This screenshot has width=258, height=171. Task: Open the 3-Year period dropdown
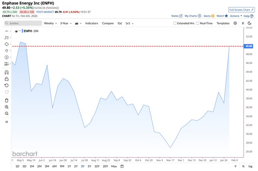[x=66, y=23]
